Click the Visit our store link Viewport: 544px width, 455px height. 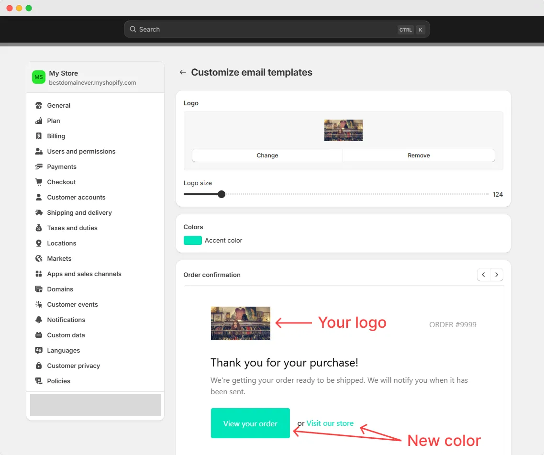point(330,423)
